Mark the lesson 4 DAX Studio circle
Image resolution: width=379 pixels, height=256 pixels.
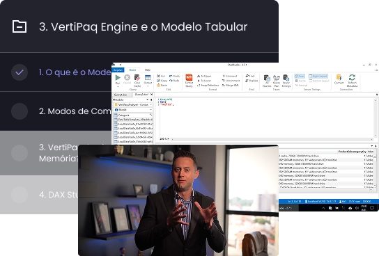[20, 195]
